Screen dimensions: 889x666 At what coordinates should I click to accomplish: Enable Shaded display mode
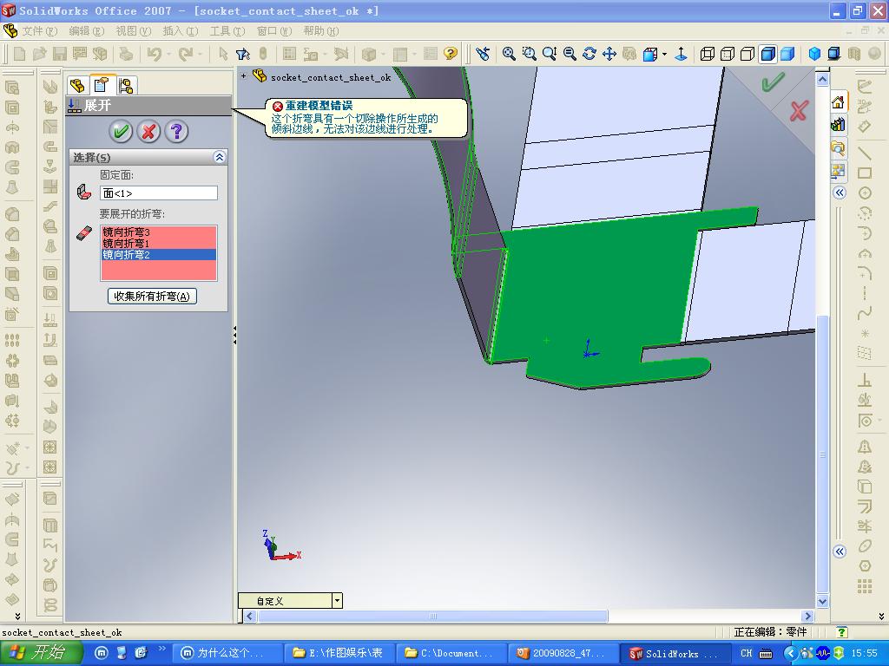[x=787, y=54]
